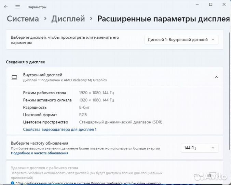
Task: Click the Режим рабочего стола value 1920 × 1080
Action: coord(96,93)
